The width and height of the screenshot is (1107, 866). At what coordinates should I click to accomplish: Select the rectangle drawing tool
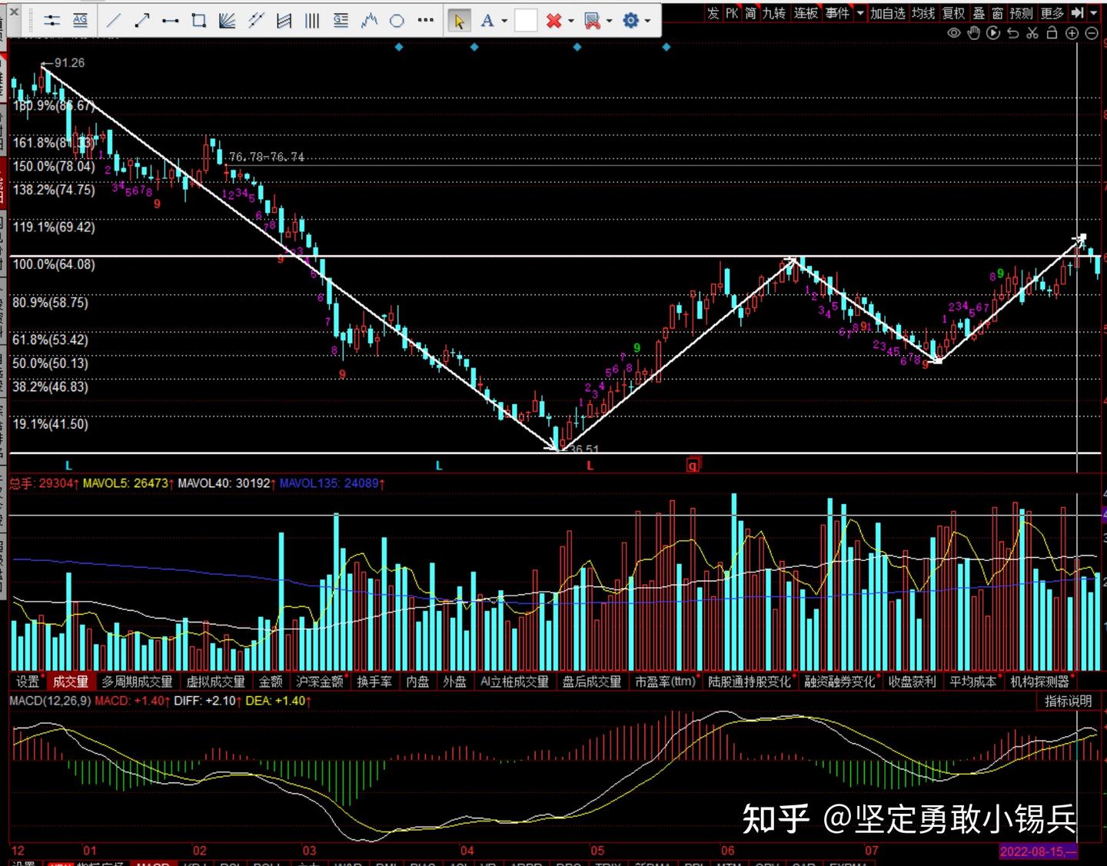click(198, 20)
